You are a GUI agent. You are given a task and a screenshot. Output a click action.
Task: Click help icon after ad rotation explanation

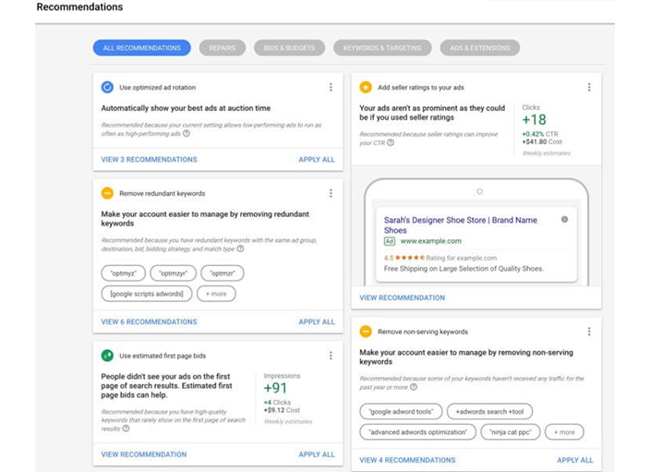click(187, 133)
